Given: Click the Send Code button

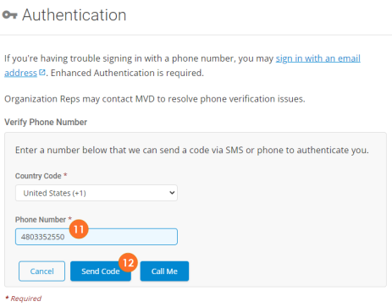Looking at the screenshot, I should click(101, 271).
